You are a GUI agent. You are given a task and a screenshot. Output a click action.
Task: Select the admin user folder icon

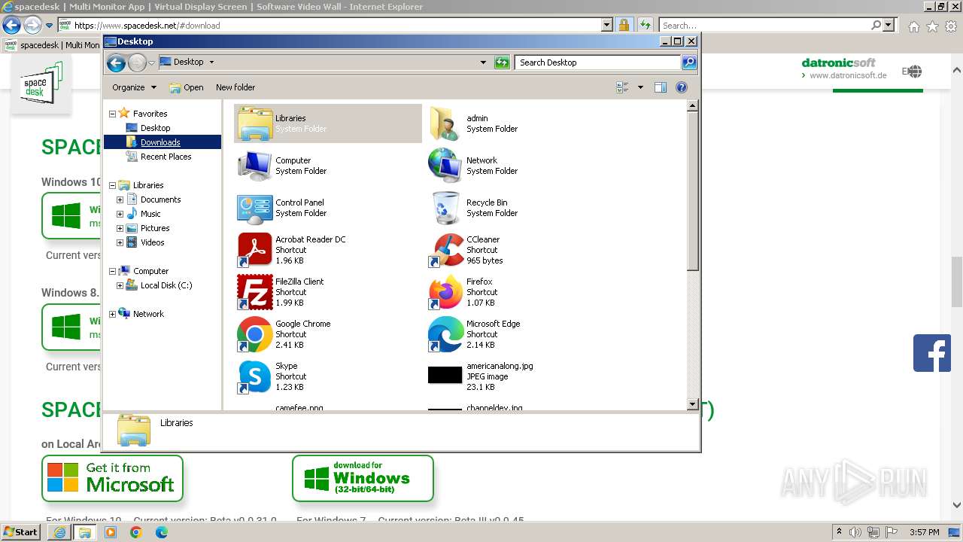coord(445,123)
